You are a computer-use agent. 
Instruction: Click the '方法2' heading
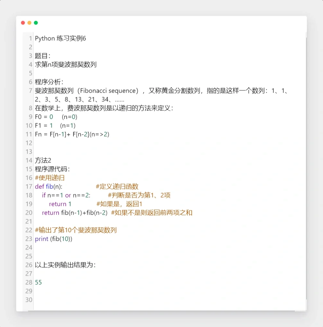[x=43, y=160]
